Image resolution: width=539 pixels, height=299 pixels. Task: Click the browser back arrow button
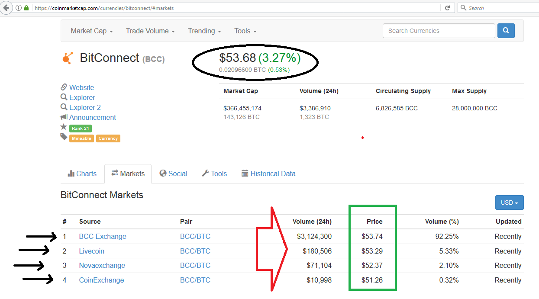pyautogui.click(x=6, y=8)
